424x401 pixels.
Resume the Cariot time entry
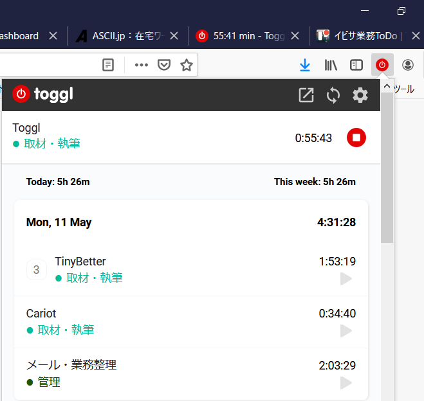click(346, 331)
